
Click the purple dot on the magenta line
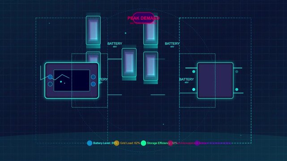click(197, 143)
